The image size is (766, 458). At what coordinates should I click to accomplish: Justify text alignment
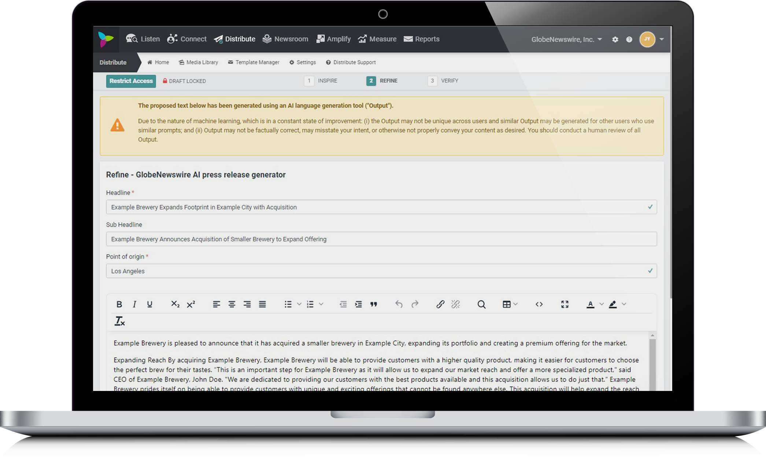coord(262,304)
